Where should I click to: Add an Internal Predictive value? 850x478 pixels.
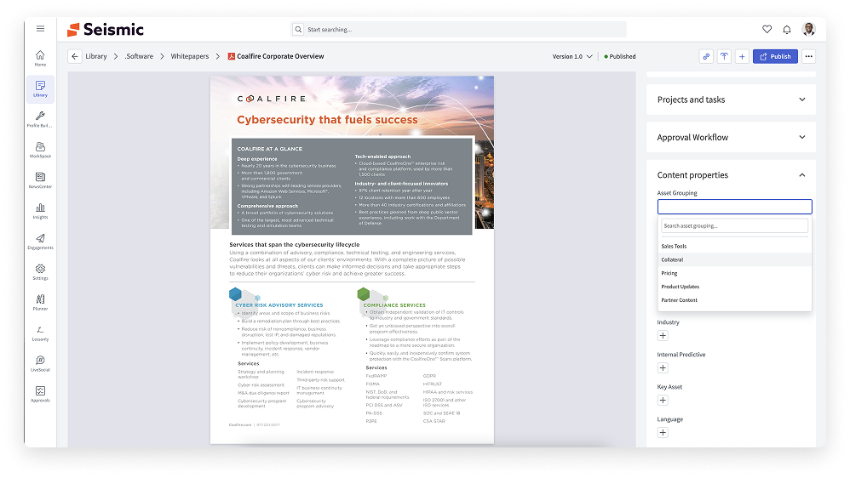click(x=663, y=368)
